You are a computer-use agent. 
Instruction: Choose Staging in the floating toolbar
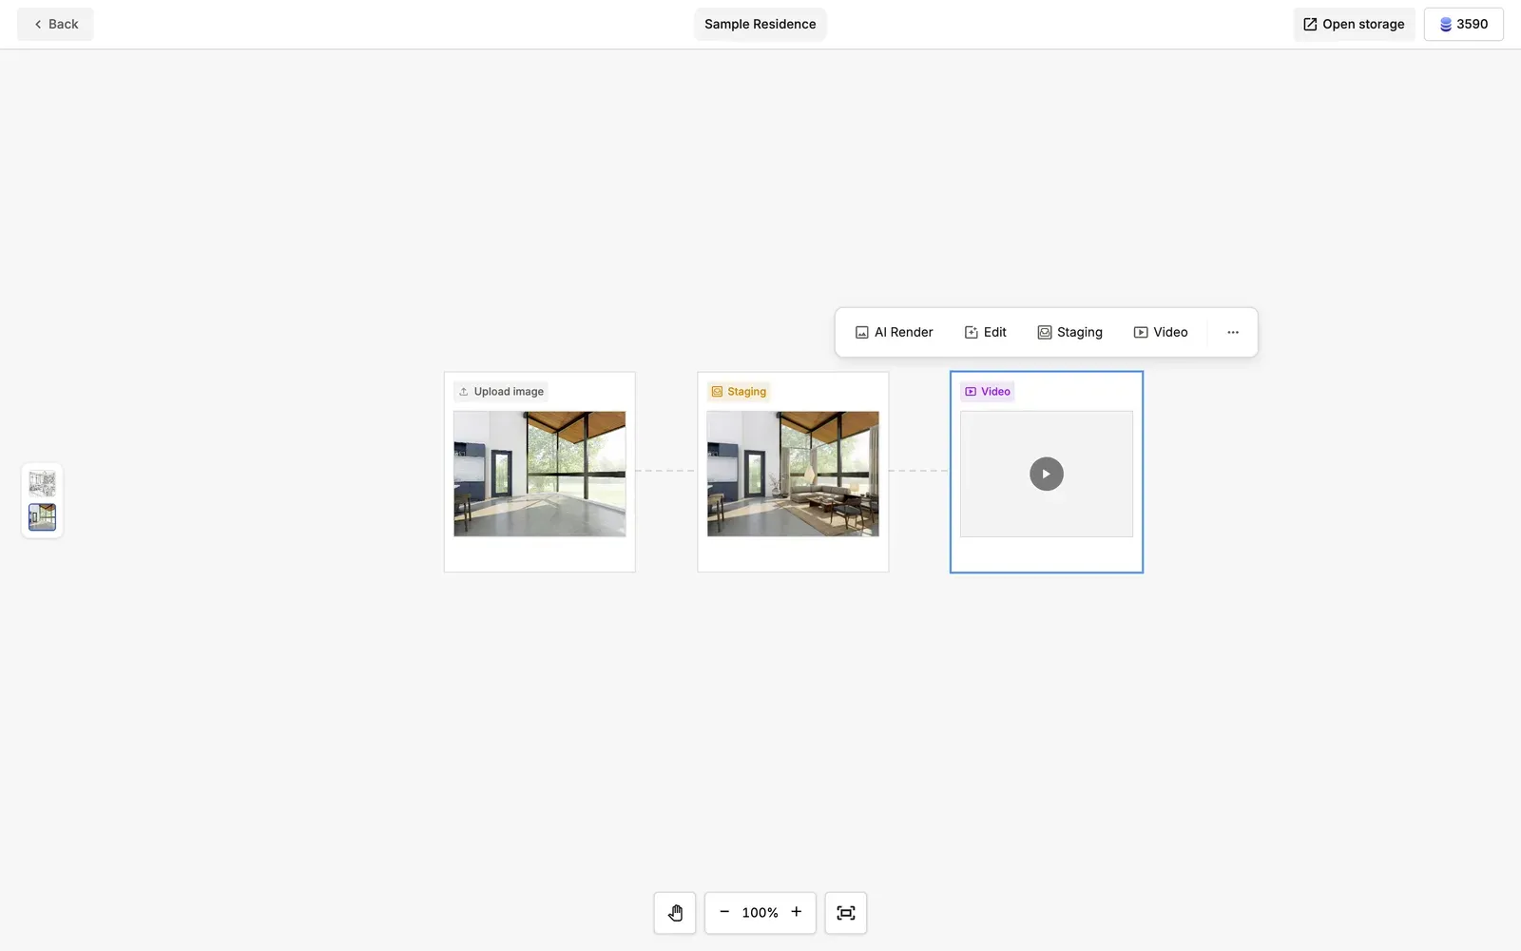[1069, 332]
